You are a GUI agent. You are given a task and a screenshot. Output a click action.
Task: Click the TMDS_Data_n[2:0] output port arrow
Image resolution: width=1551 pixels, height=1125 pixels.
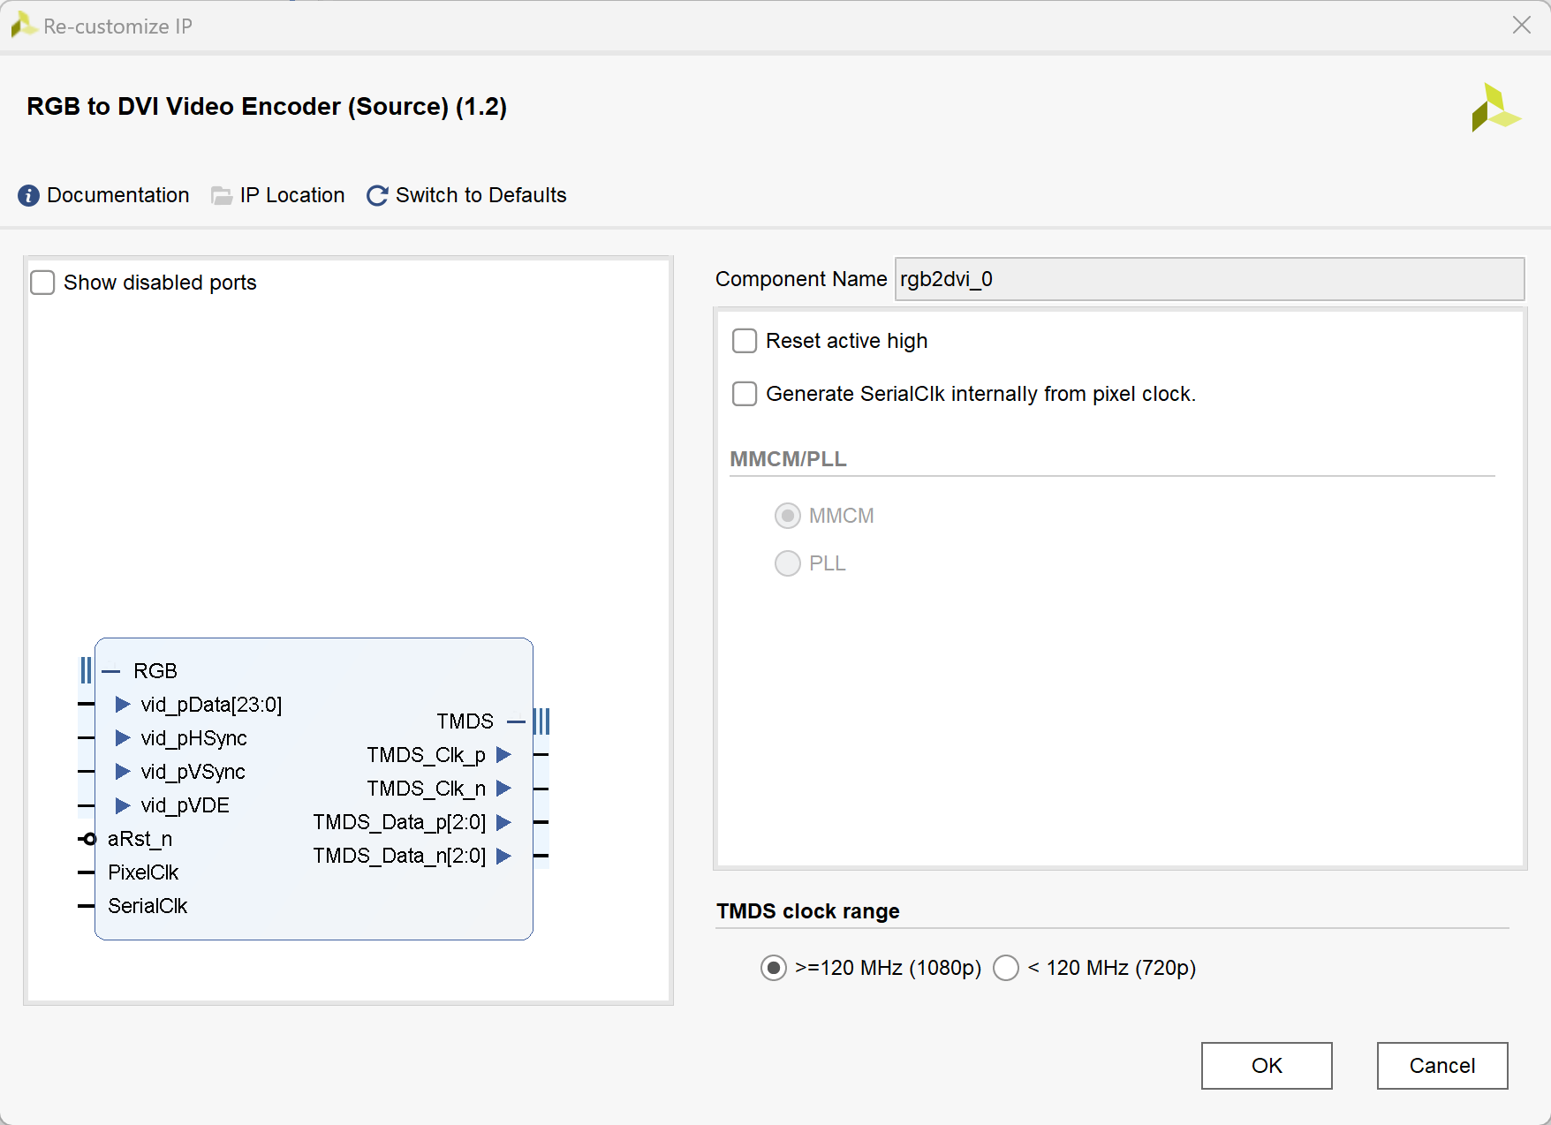pyautogui.click(x=503, y=856)
